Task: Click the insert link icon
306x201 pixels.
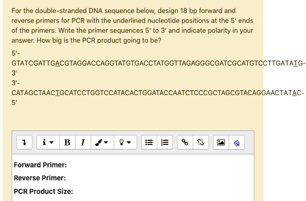Action: pyautogui.click(x=185, y=143)
